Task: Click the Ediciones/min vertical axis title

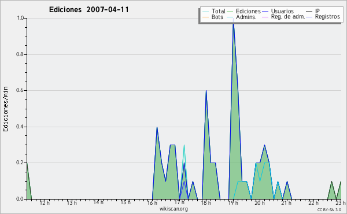Action: (x=5, y=109)
